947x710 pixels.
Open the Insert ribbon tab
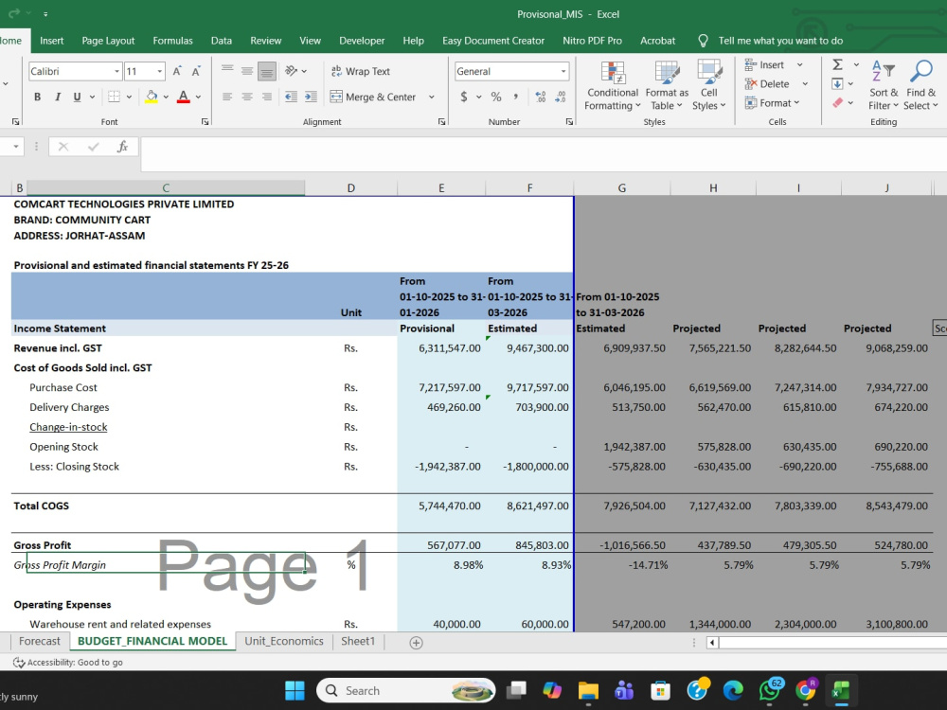pyautogui.click(x=51, y=41)
